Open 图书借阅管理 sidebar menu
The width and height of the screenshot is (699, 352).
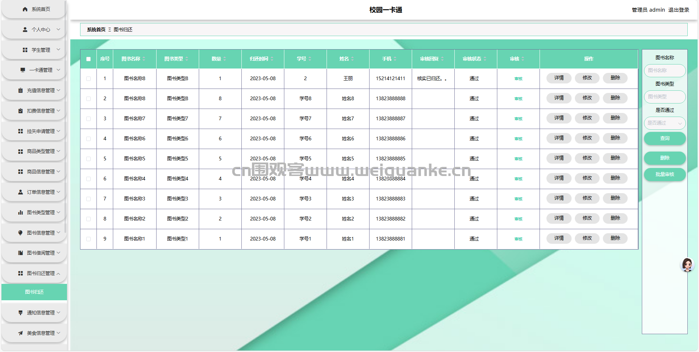click(x=34, y=253)
